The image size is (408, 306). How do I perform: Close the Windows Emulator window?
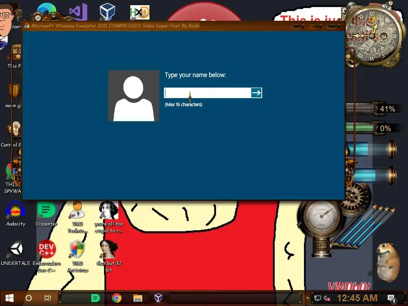click(x=334, y=26)
